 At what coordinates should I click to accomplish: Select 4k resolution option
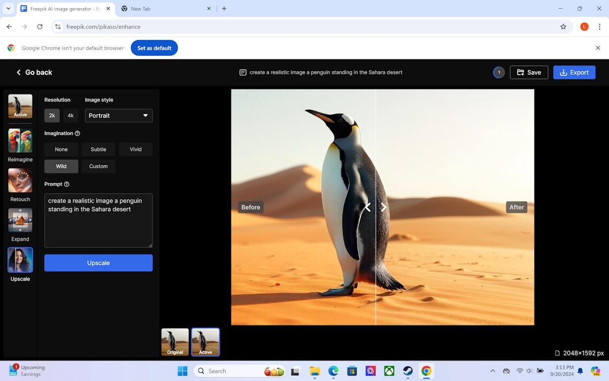point(71,116)
